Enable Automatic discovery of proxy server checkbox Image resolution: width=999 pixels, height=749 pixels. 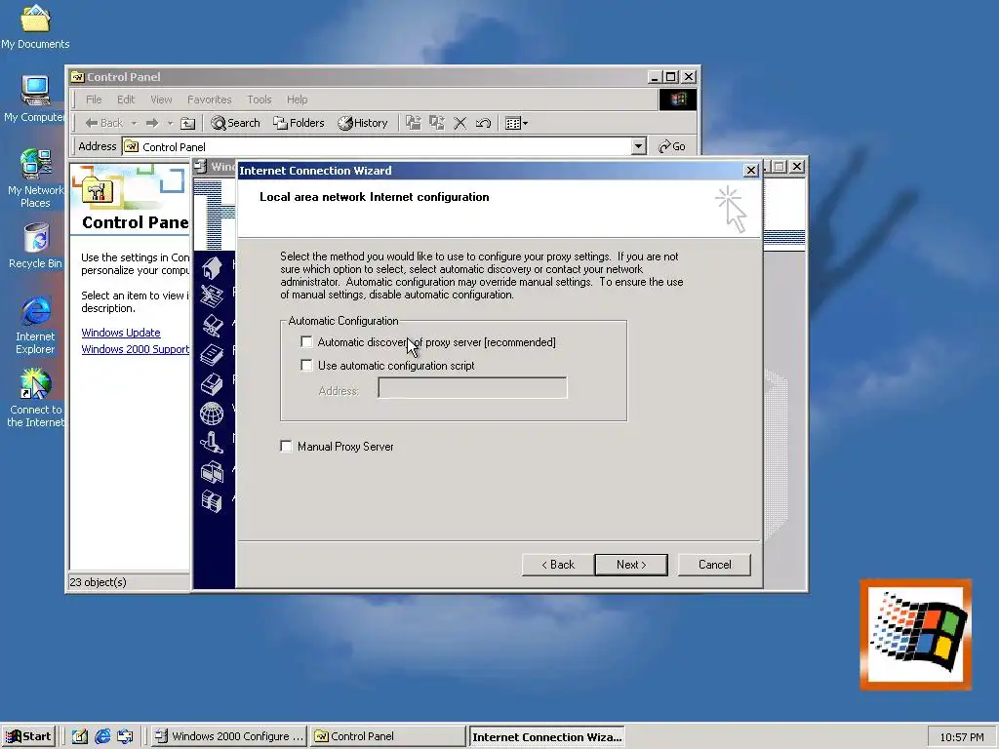click(x=306, y=342)
